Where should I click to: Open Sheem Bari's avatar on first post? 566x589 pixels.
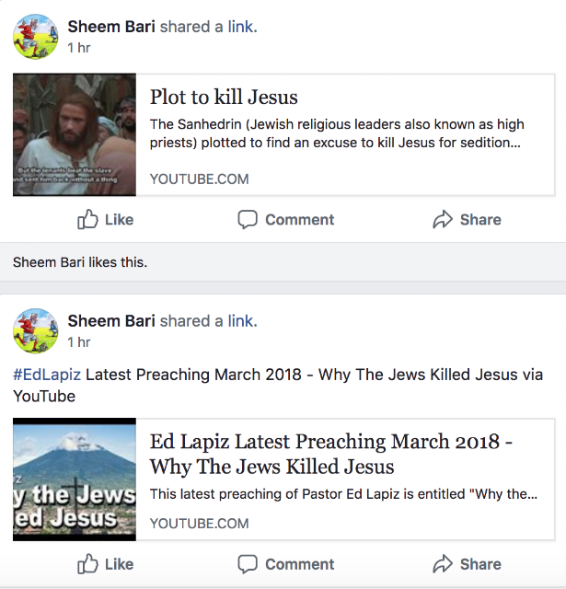point(35,37)
